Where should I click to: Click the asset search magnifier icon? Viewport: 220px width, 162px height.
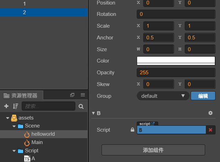click(x=81, y=106)
